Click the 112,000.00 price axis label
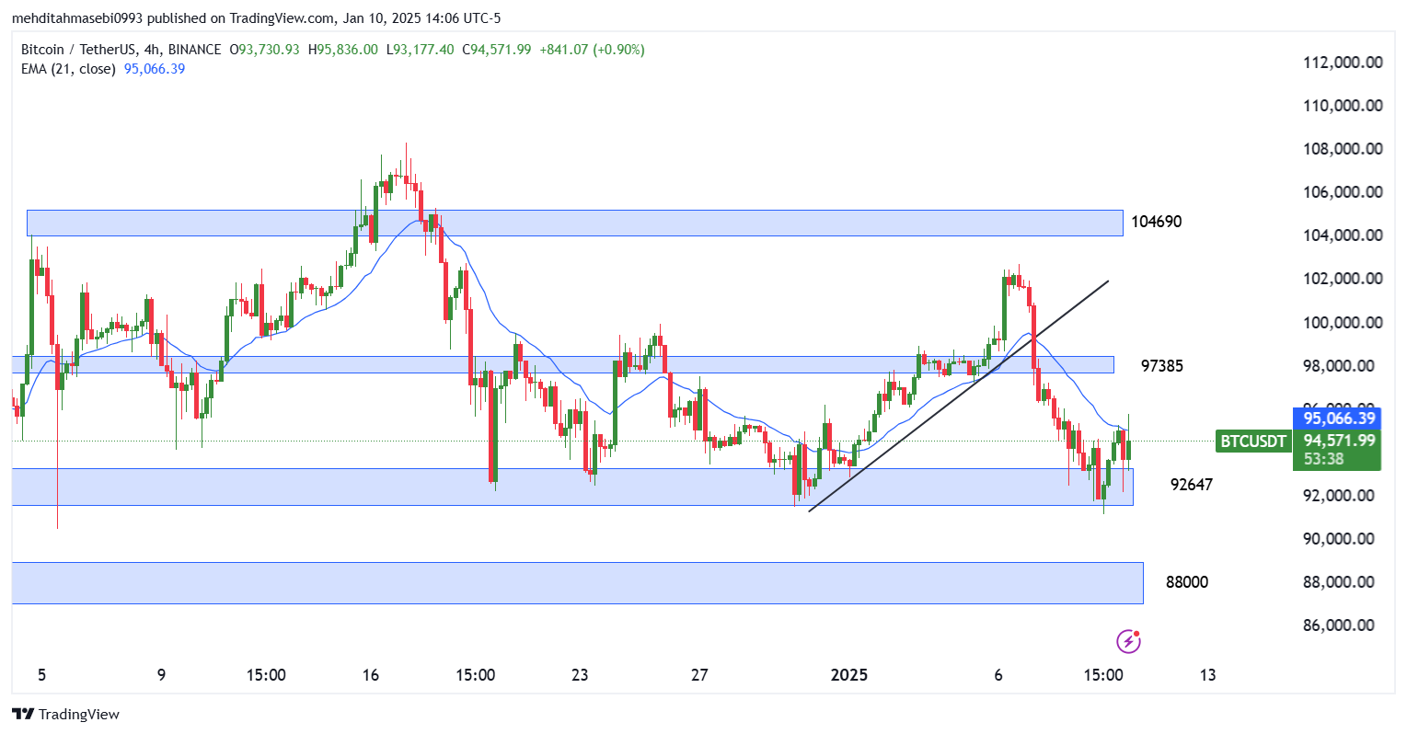Screen dimensions: 1407x734 (1344, 63)
